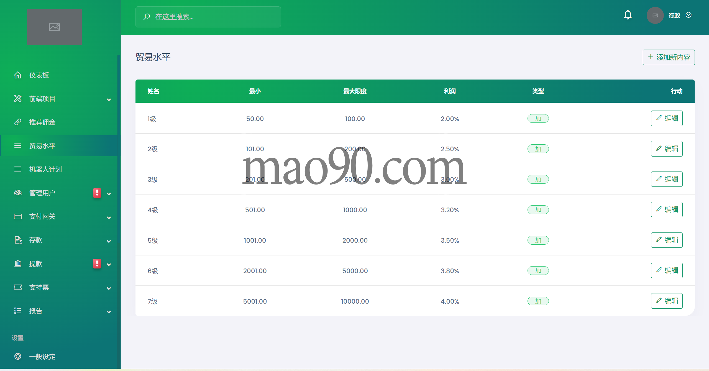The width and height of the screenshot is (709, 371).
Task: Open 机器人计划 in the sidebar
Action: pos(45,169)
